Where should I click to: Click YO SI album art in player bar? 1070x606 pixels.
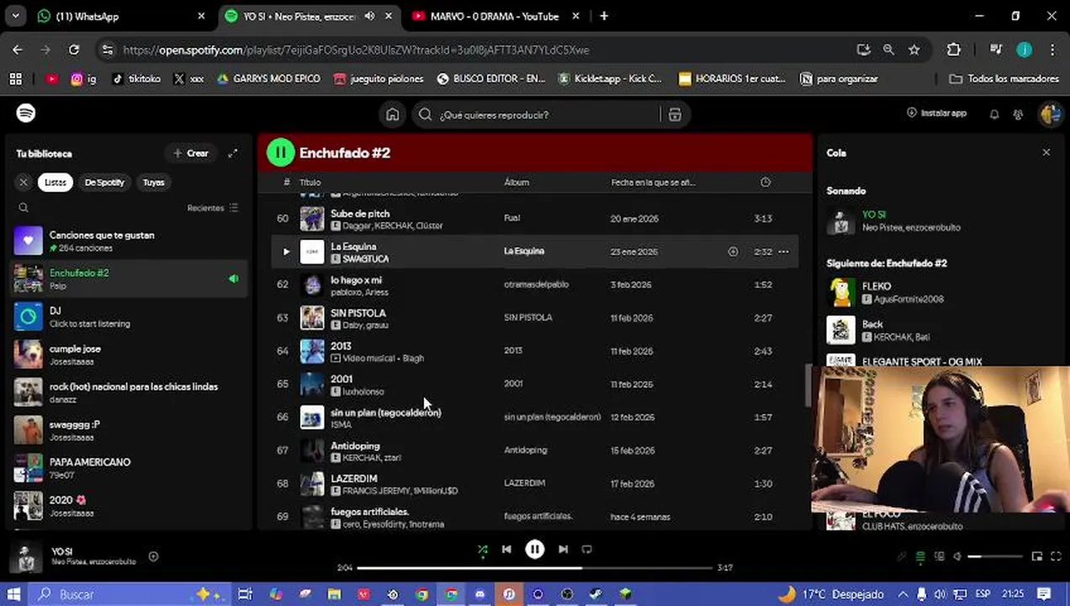pyautogui.click(x=27, y=557)
